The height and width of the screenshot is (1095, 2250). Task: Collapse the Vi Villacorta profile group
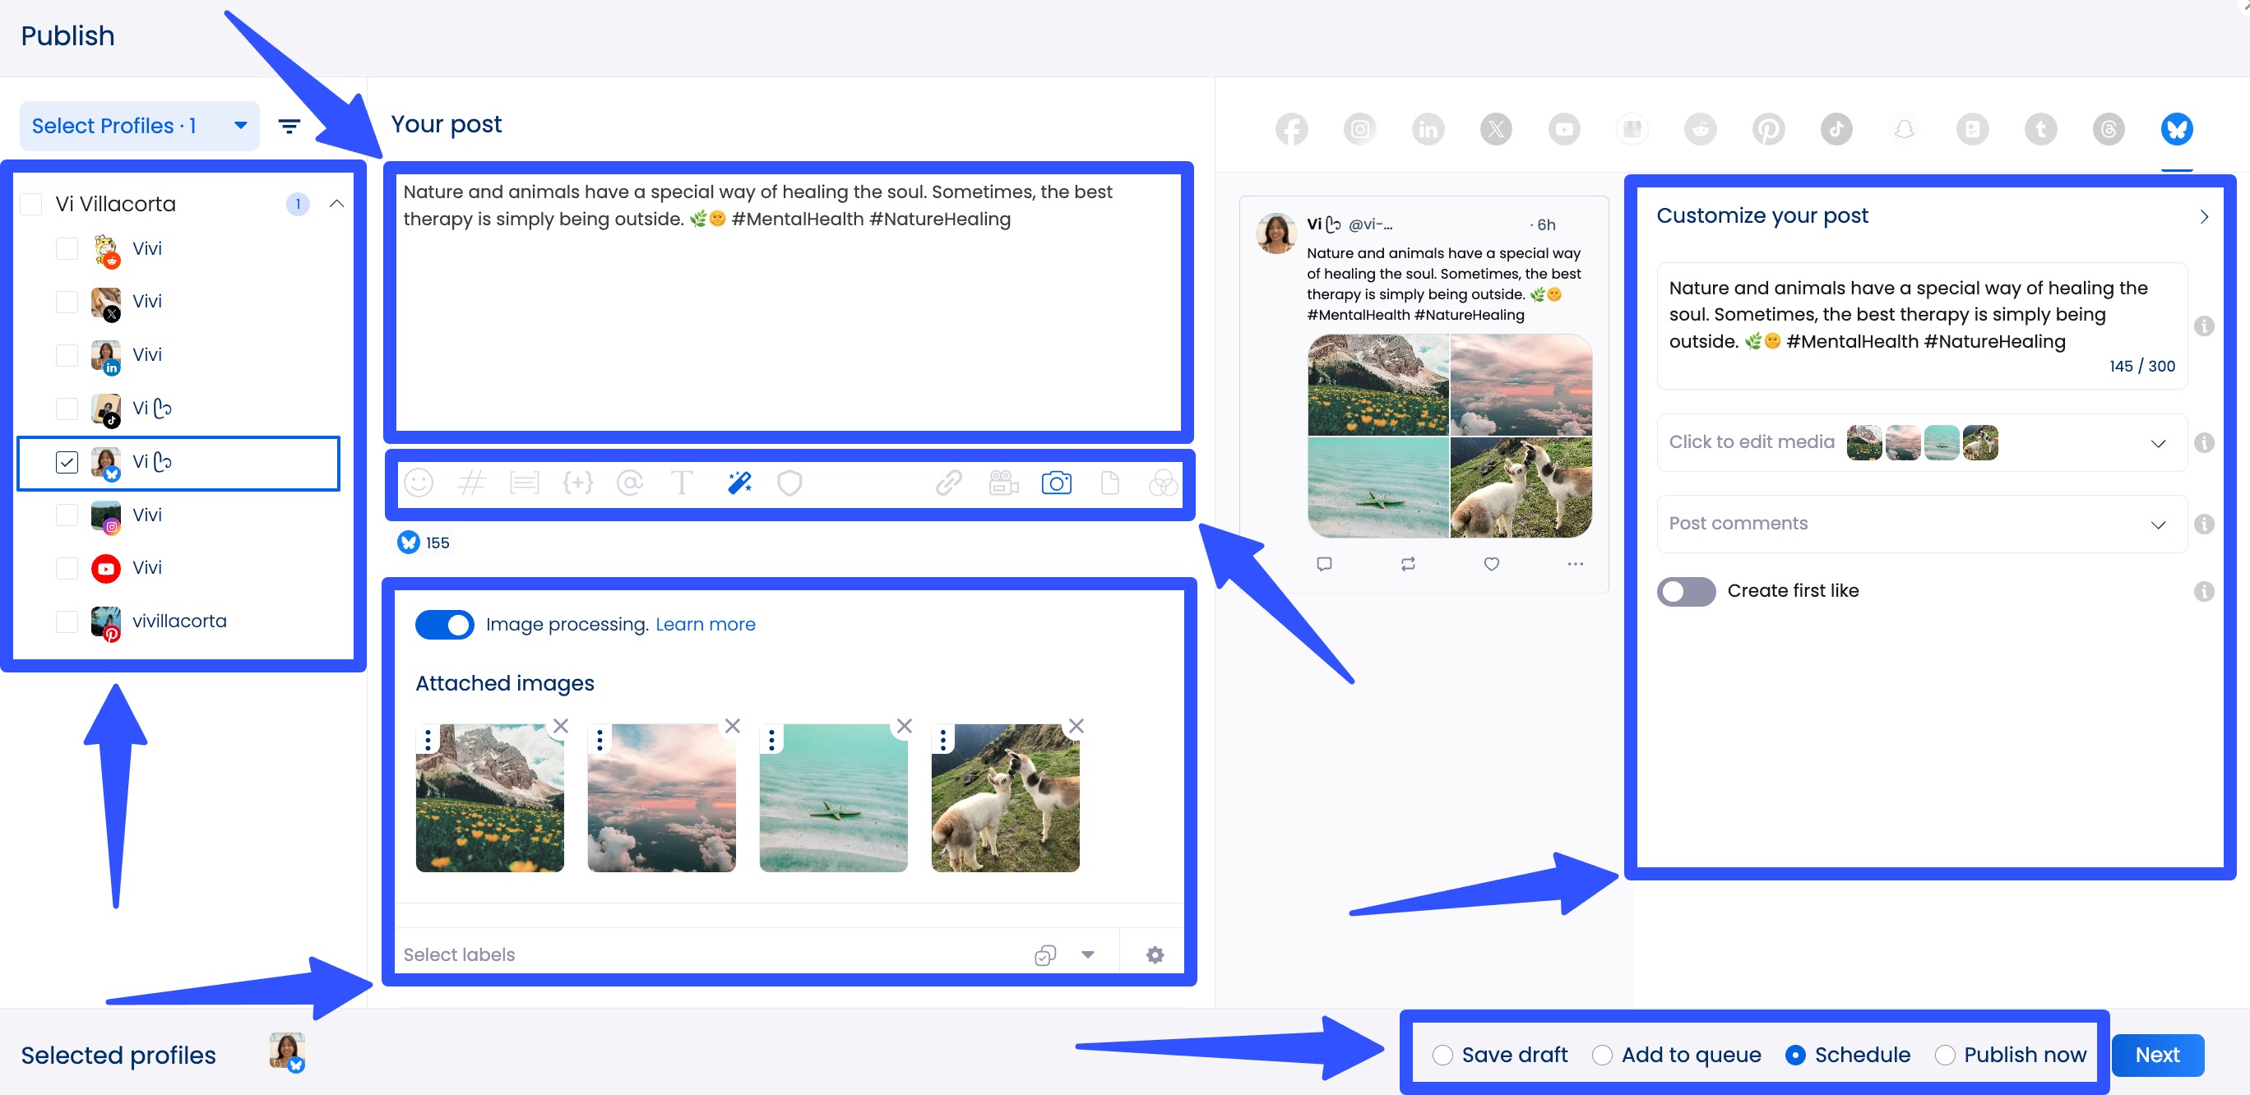pos(337,203)
